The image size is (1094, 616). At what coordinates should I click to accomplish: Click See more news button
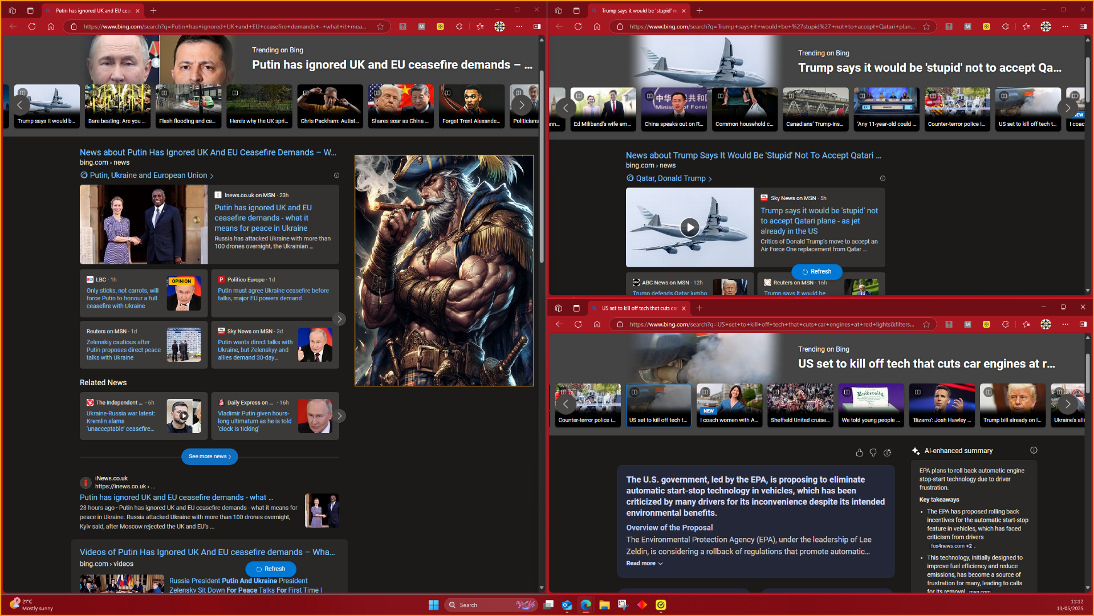click(210, 456)
